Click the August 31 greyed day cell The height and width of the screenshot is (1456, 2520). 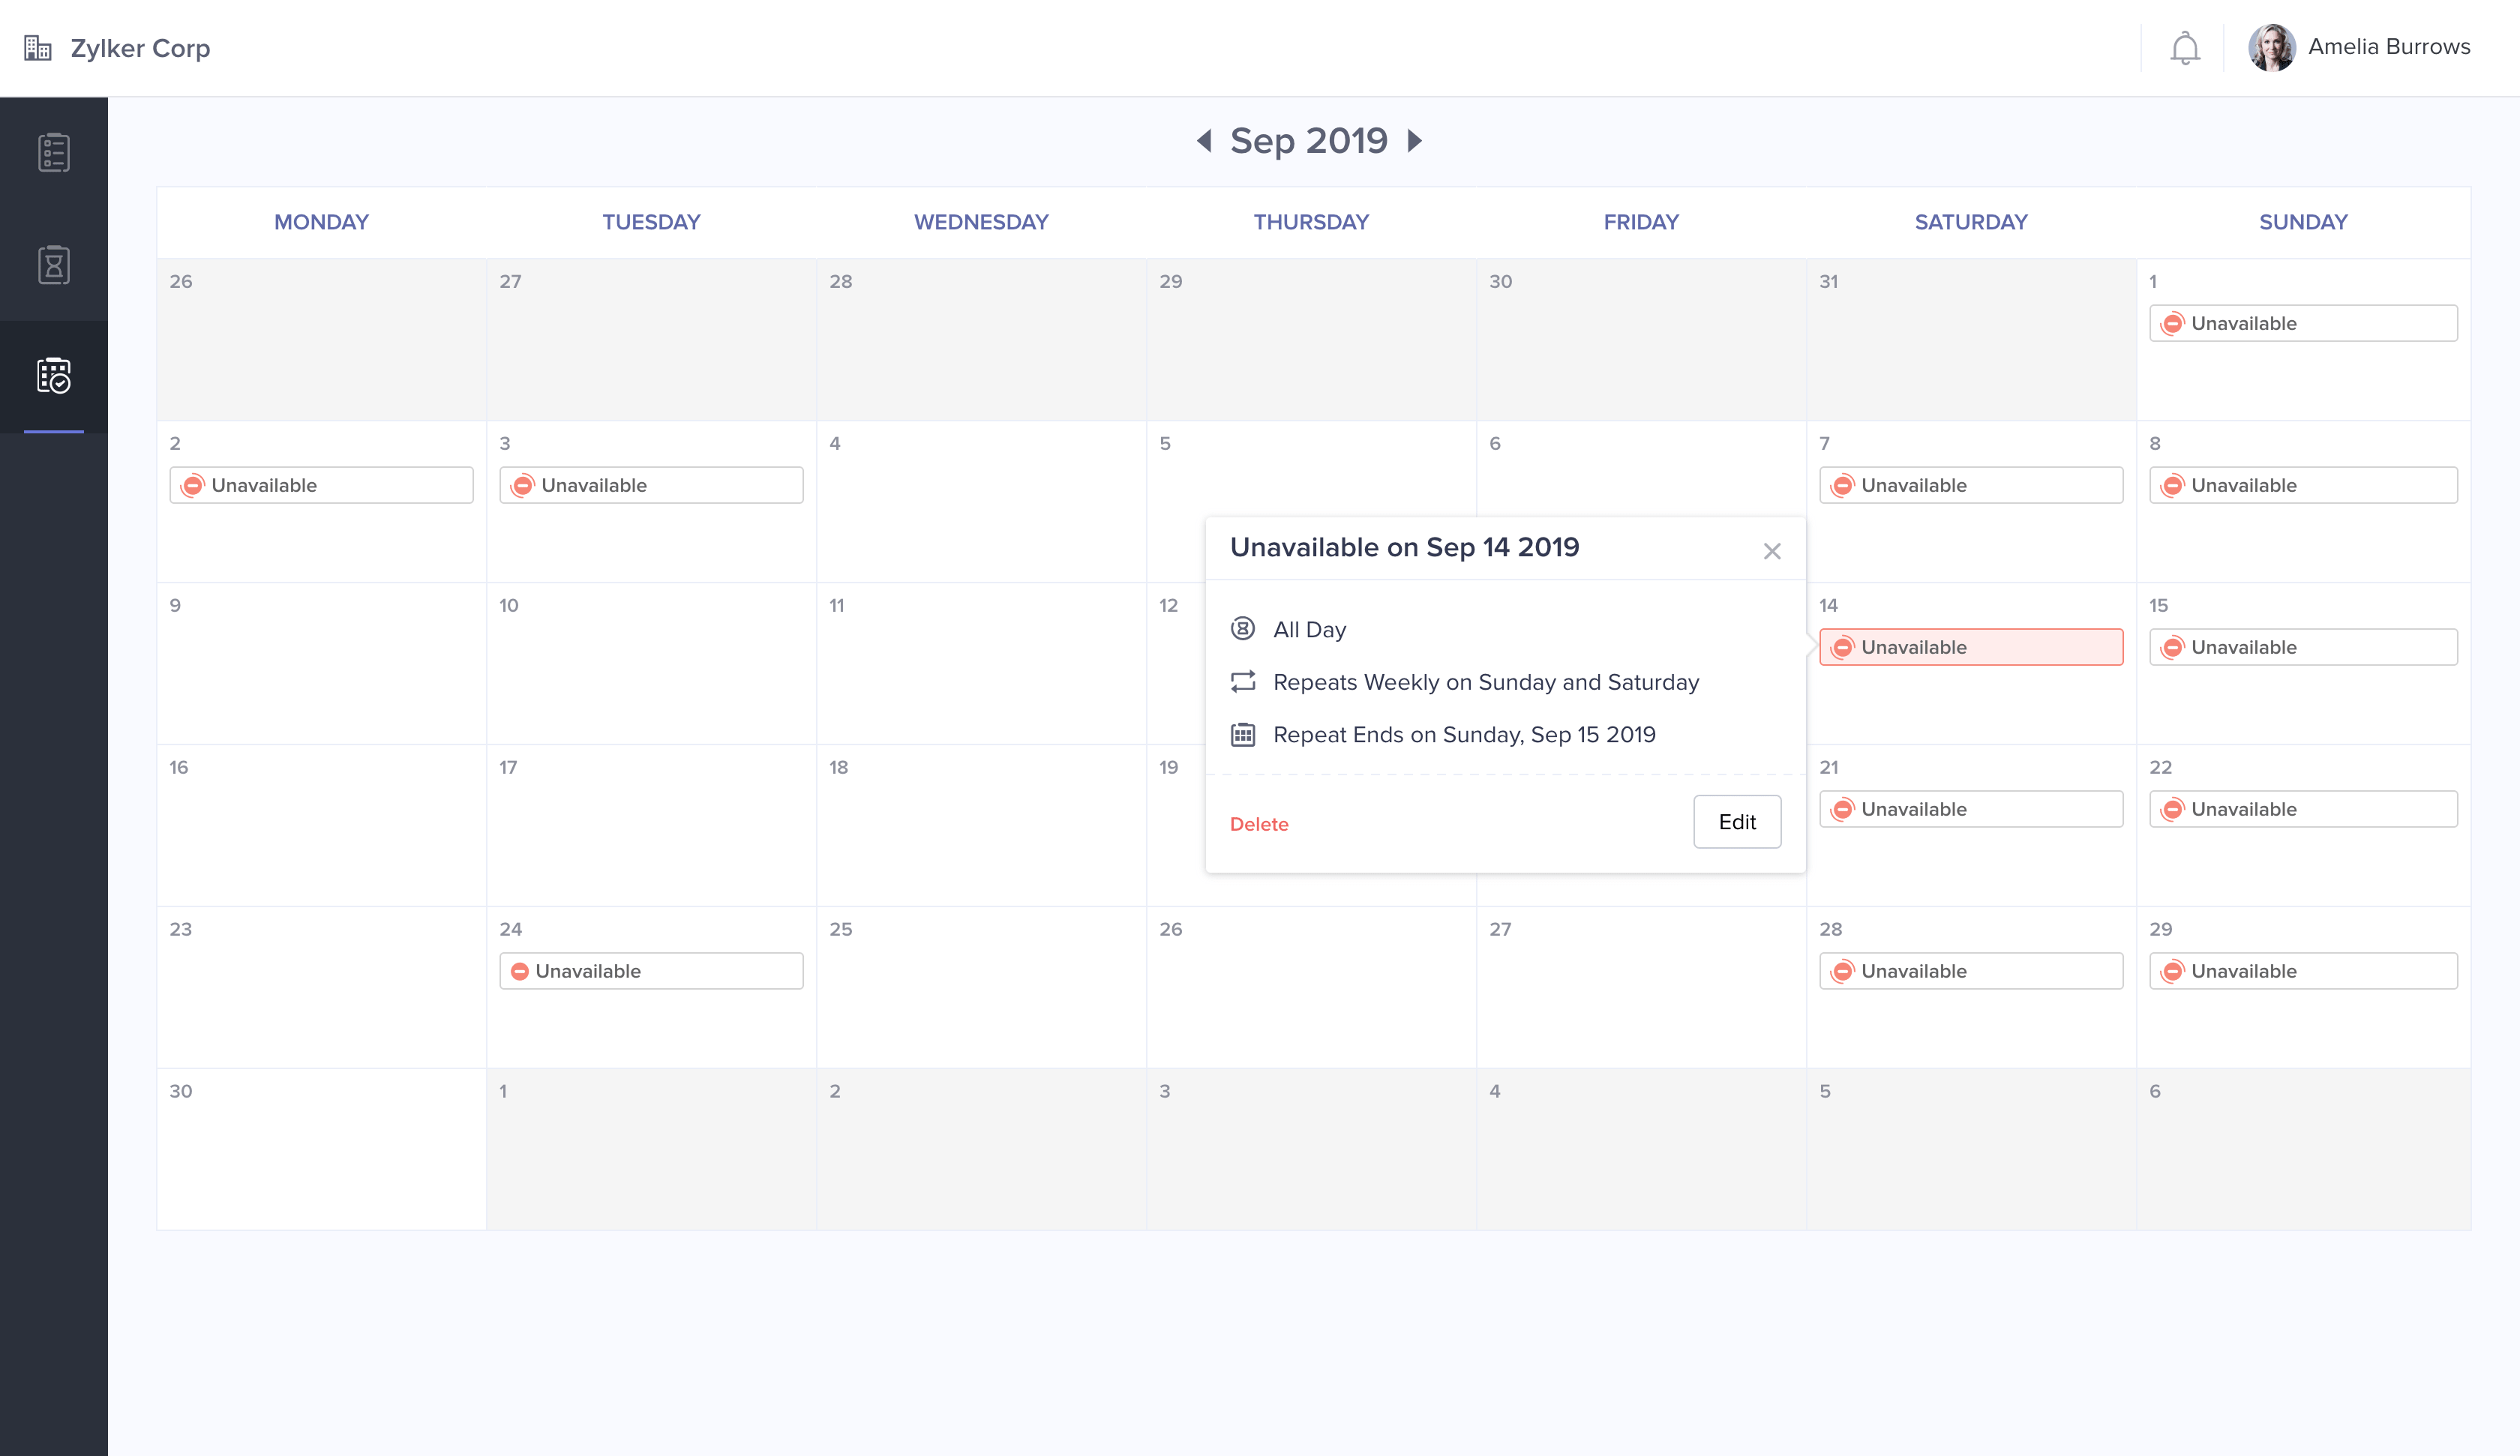pos(1971,340)
